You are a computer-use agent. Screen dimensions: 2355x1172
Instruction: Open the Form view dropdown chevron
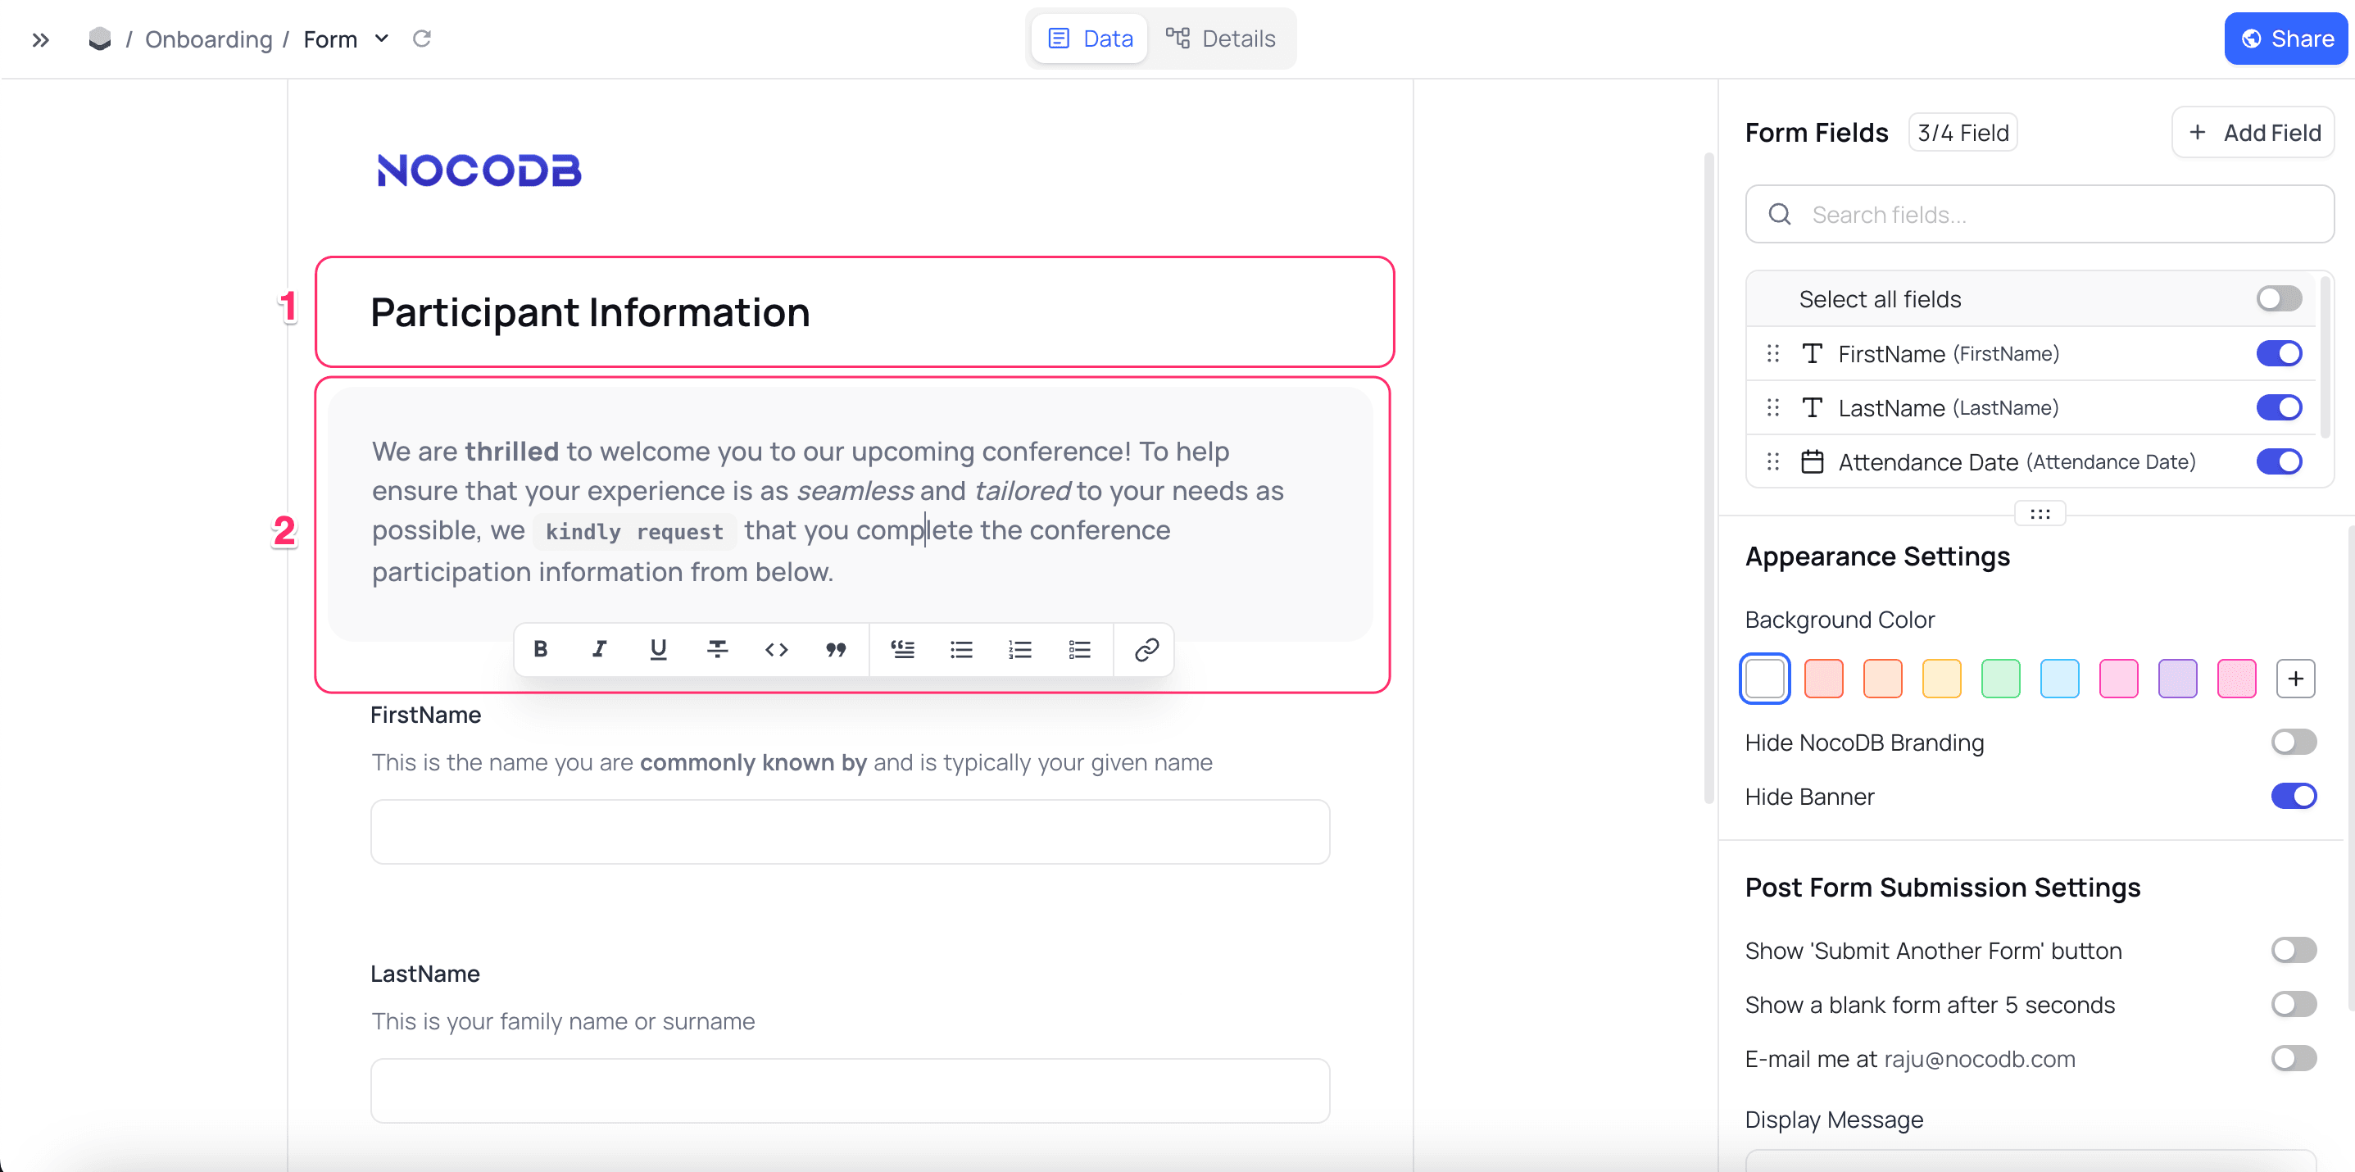pos(382,39)
